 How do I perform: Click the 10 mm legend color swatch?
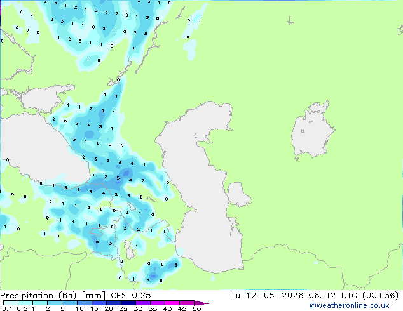[x=85, y=303]
